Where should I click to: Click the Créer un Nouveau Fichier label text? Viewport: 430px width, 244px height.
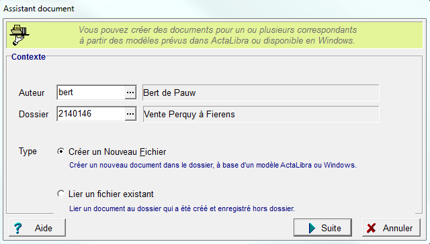click(117, 151)
